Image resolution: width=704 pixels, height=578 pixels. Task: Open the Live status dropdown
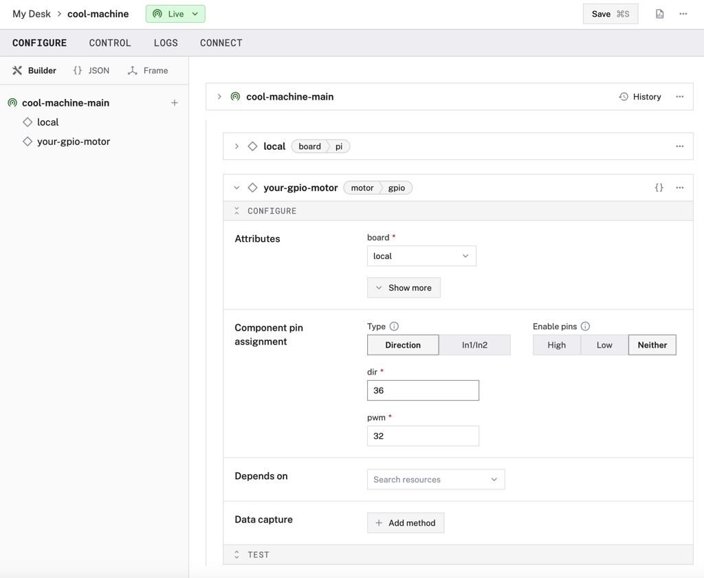point(175,14)
